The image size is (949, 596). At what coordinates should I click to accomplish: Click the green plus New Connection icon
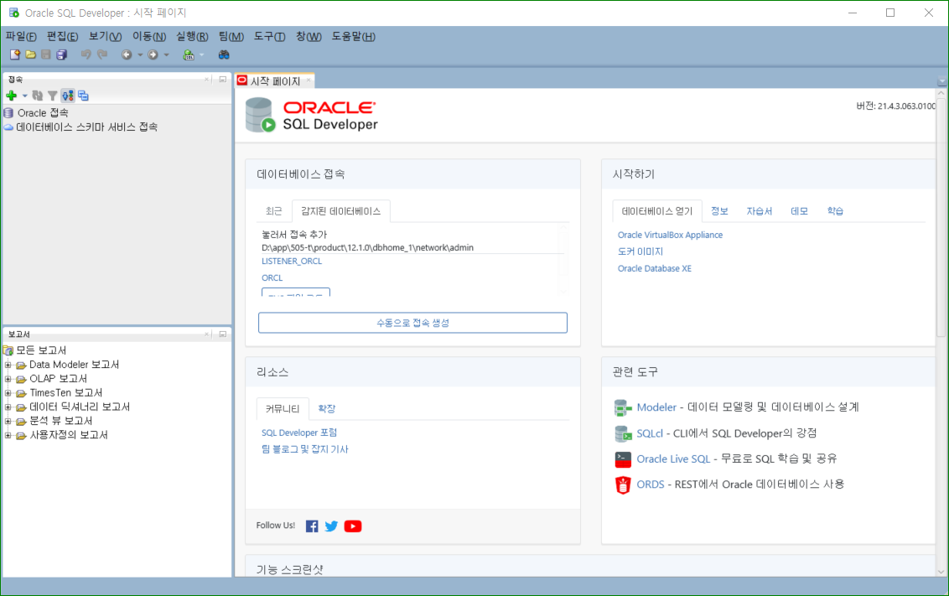(12, 96)
